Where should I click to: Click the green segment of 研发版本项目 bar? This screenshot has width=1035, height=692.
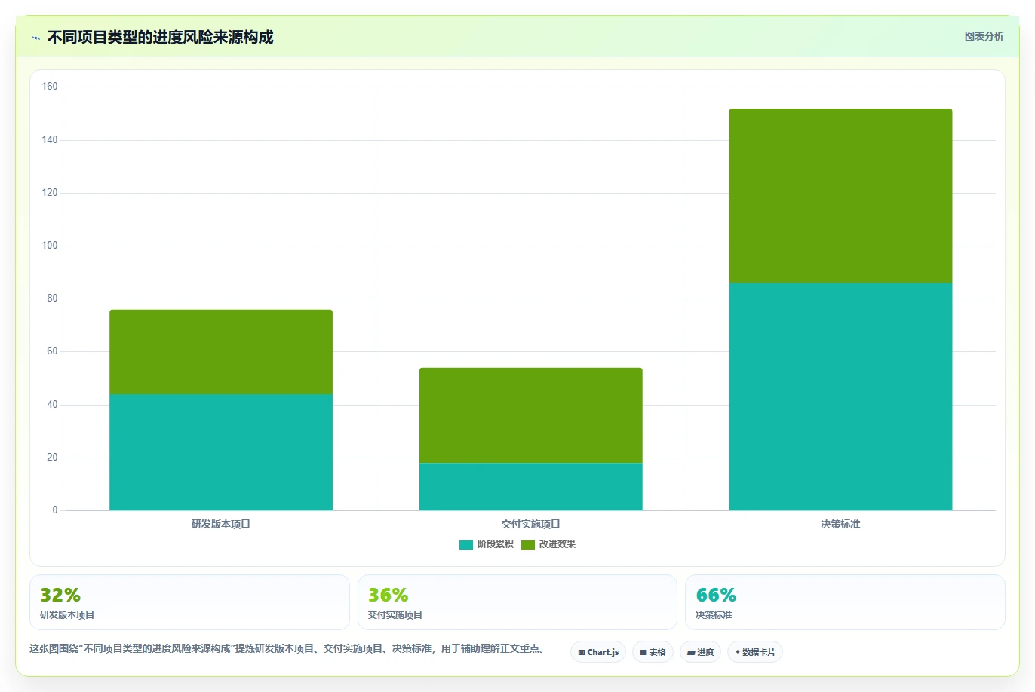coord(221,352)
